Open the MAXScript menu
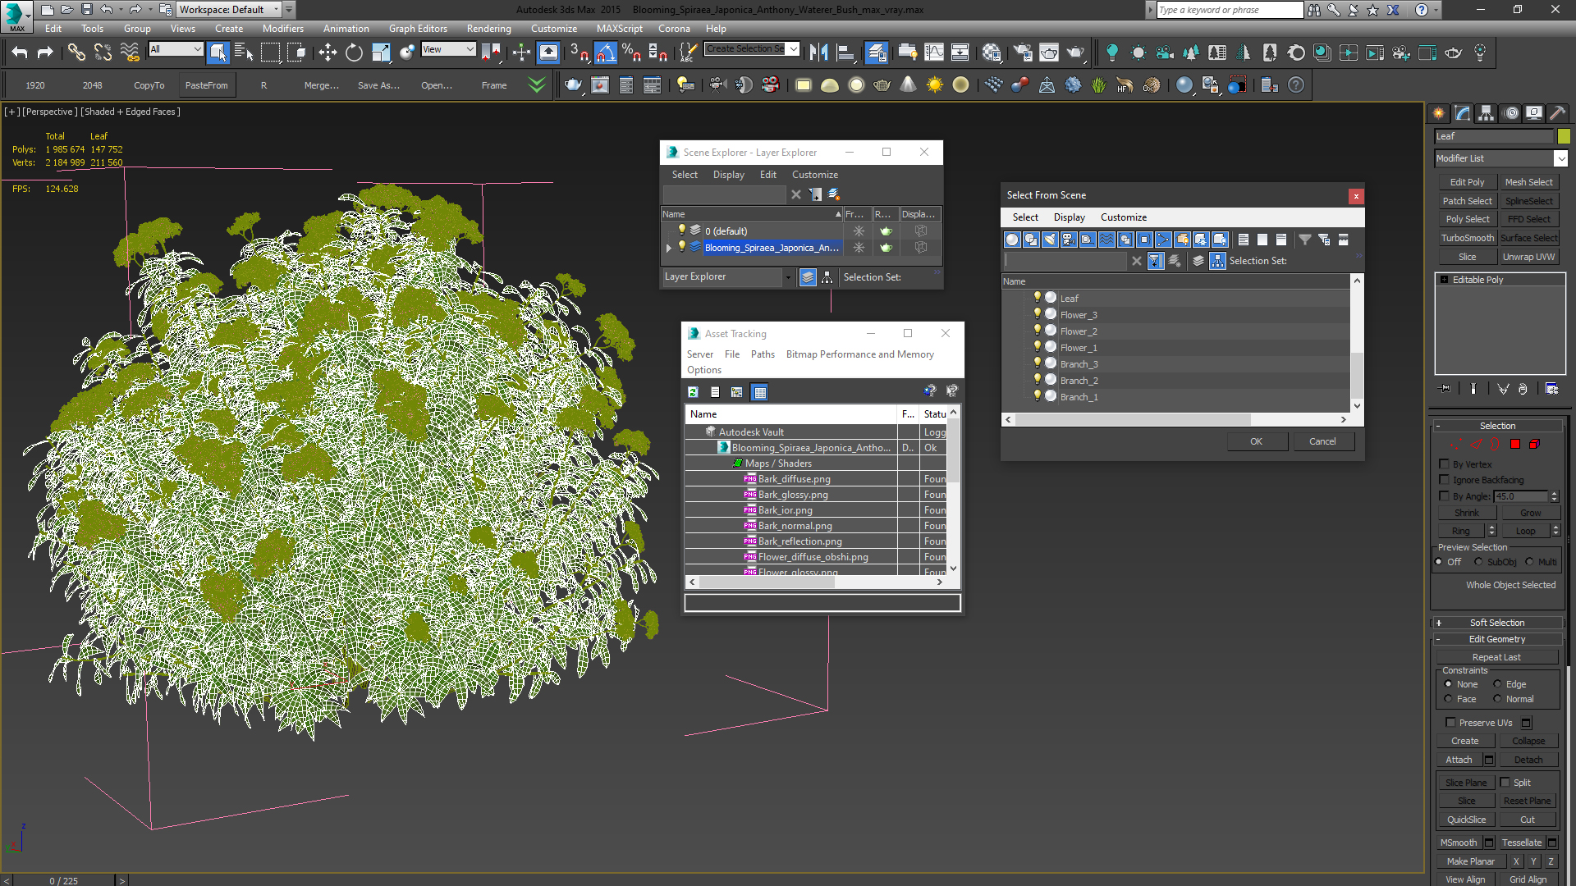Screen dimensions: 1576x886 tap(619, 29)
